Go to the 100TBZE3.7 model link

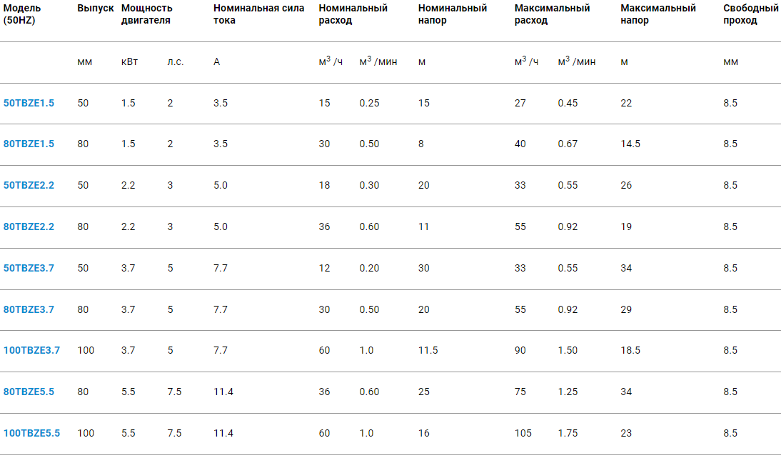(31, 351)
